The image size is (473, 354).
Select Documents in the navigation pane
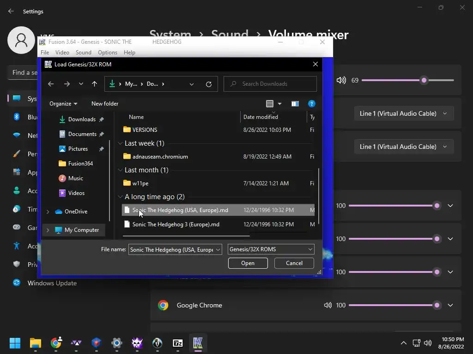tap(82, 134)
